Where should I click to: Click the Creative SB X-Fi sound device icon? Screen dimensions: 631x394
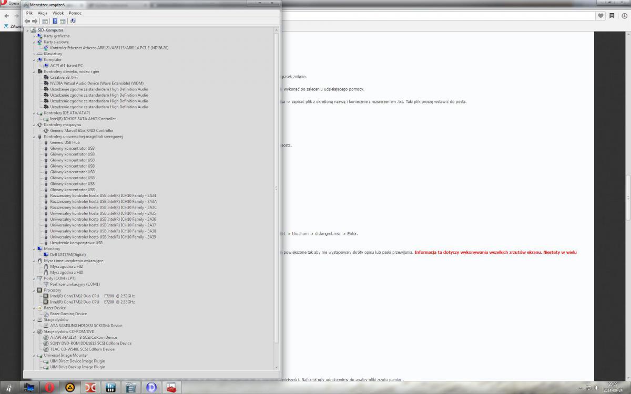point(46,77)
